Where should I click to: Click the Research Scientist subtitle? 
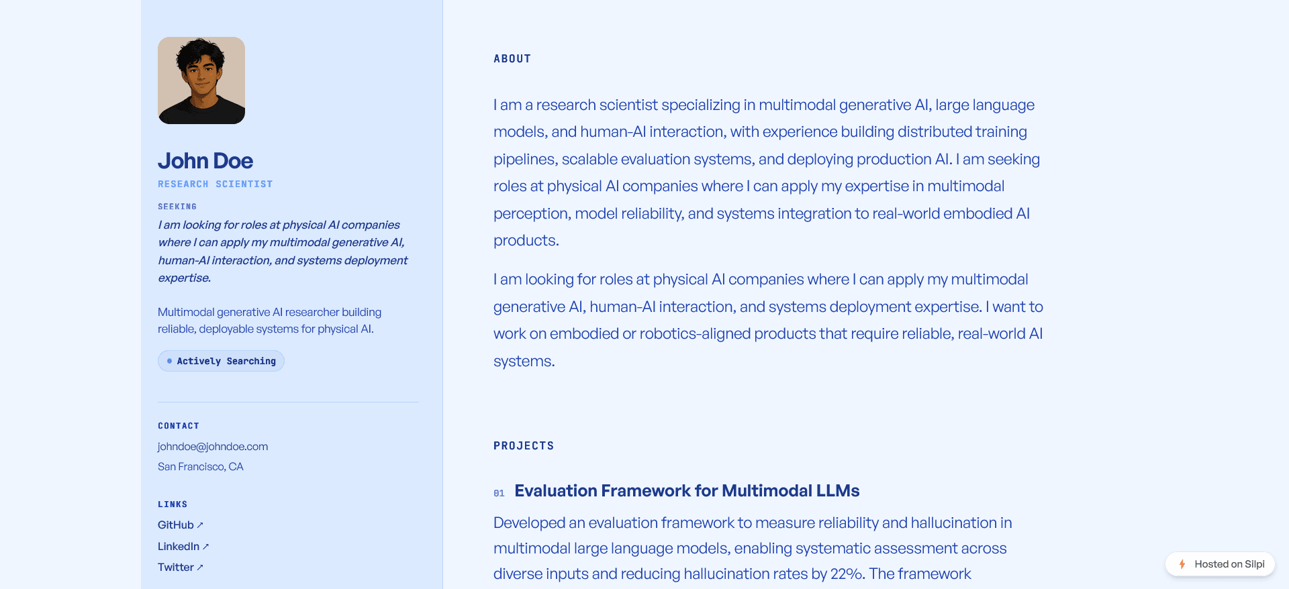216,184
